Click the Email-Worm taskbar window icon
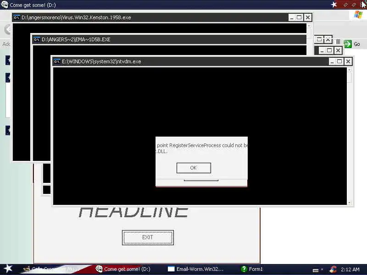The height and width of the screenshot is (275, 367). point(171,269)
